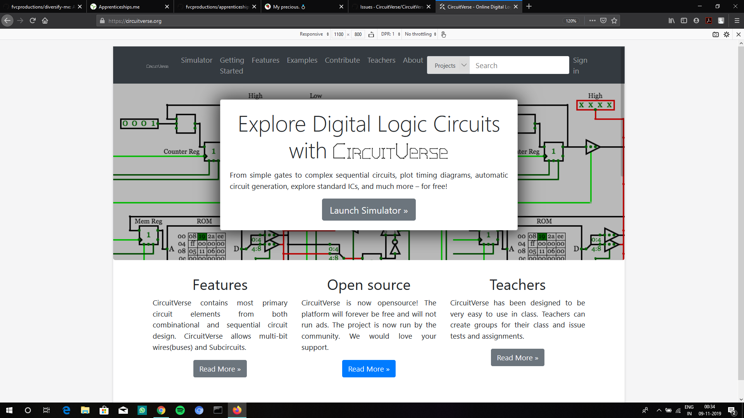Rotate responsive viewport
744x418 pixels.
pyautogui.click(x=371, y=34)
